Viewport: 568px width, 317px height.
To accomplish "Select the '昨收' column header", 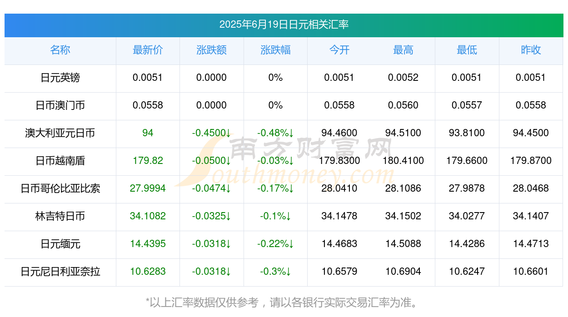I will 531,50.
